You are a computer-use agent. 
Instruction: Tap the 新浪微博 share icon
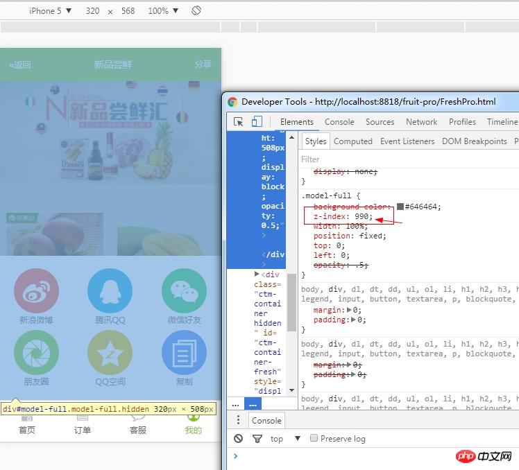[x=36, y=292]
